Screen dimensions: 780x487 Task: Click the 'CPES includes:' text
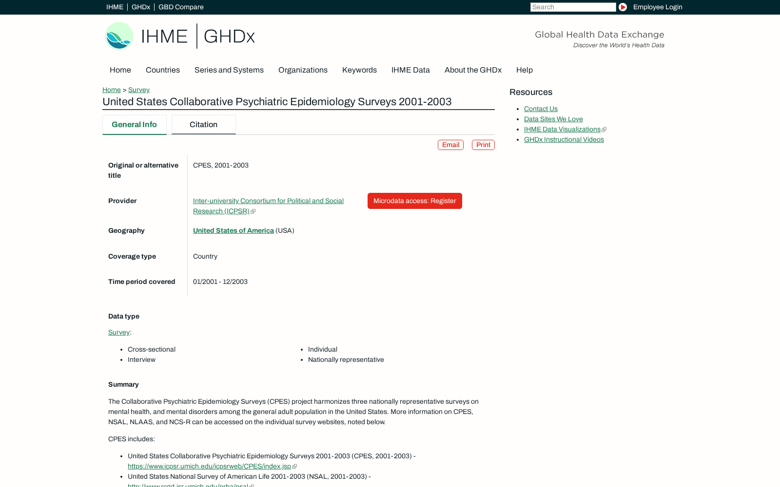click(x=132, y=439)
